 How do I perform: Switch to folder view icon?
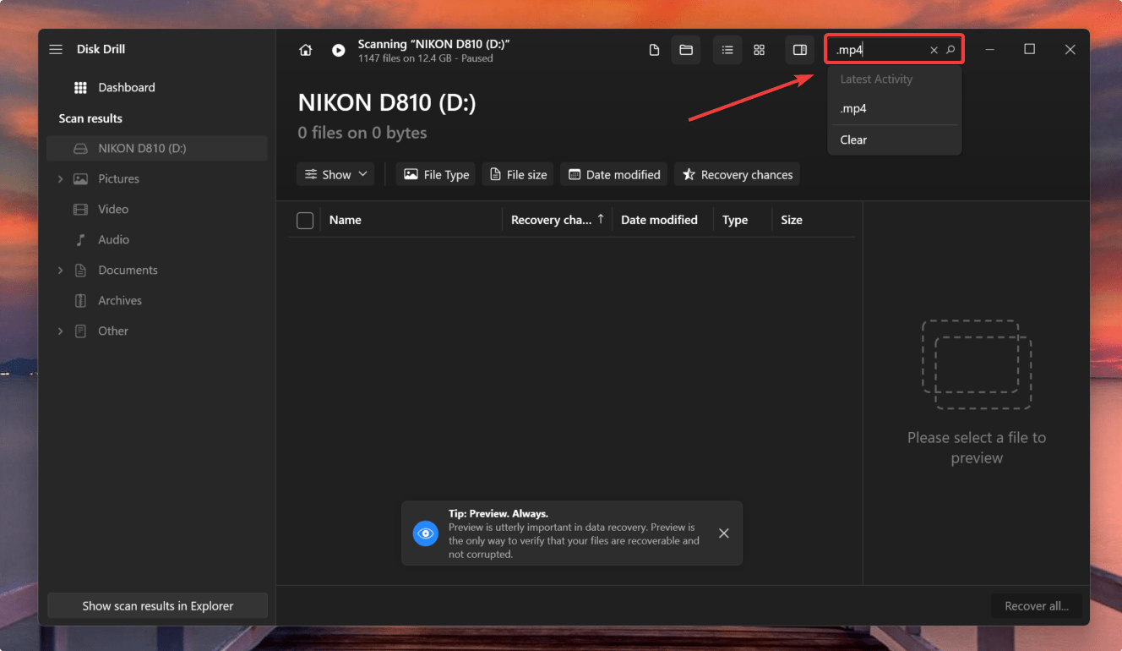point(686,50)
